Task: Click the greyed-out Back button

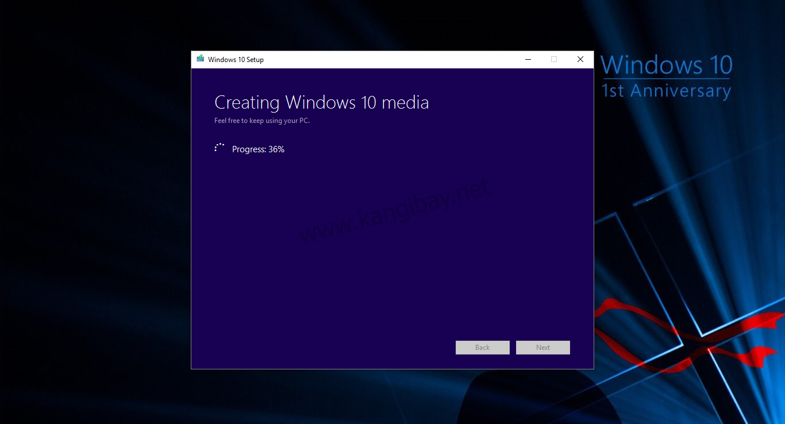Action: click(483, 348)
